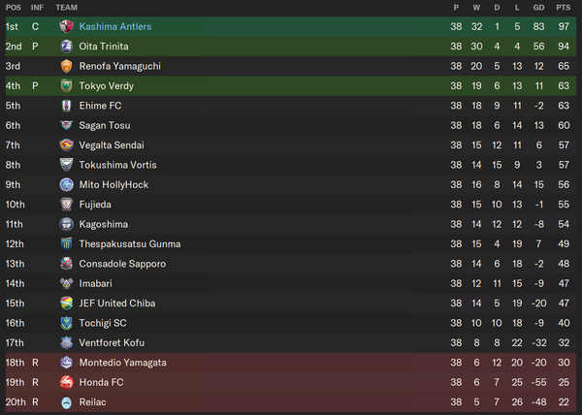Select the Vegalta Sendai club logo
Image resolution: width=582 pixels, height=415 pixels.
coord(66,145)
